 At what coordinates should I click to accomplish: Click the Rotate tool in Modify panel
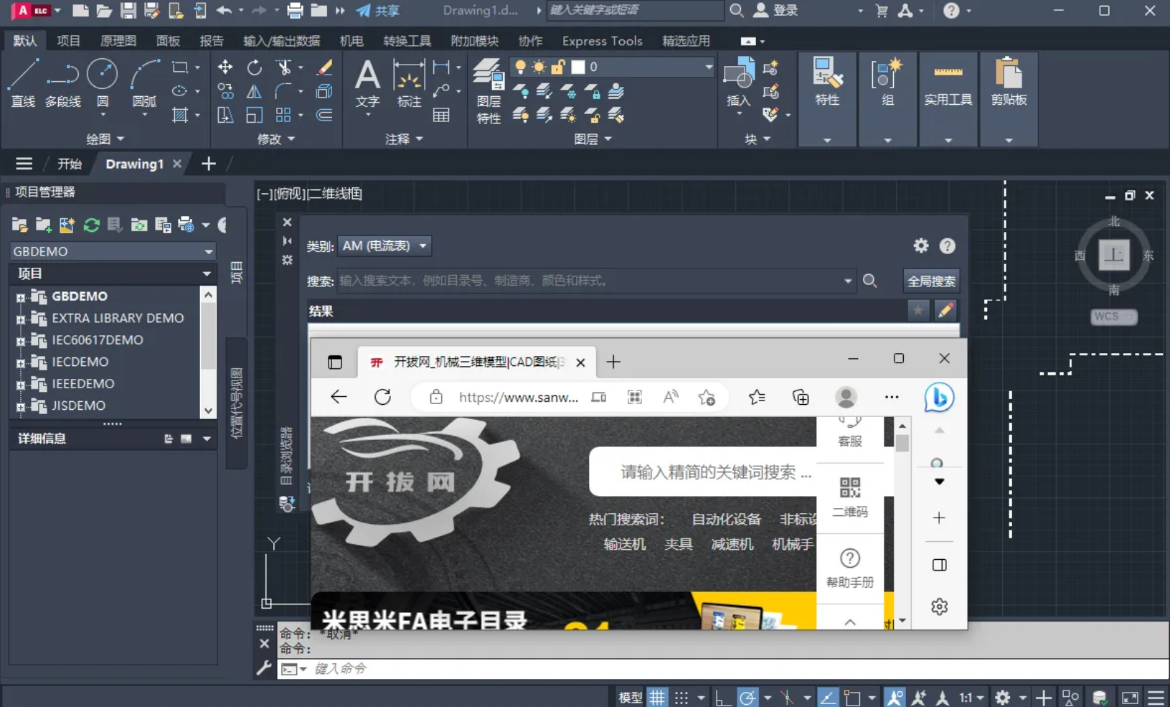(255, 67)
